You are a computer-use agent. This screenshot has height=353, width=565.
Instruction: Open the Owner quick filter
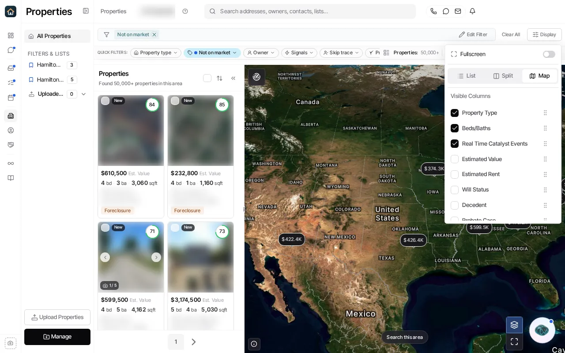[261, 53]
